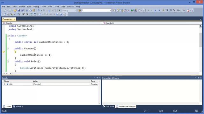Open the Tools menu

[57, 7]
